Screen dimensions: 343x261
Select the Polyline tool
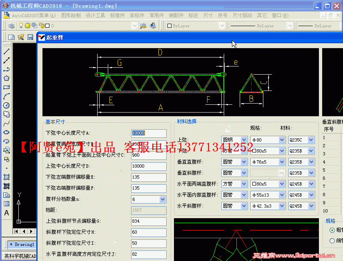click(x=7, y=69)
